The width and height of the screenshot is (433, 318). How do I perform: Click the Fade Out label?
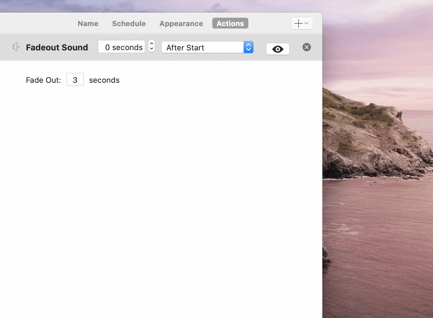pos(43,80)
